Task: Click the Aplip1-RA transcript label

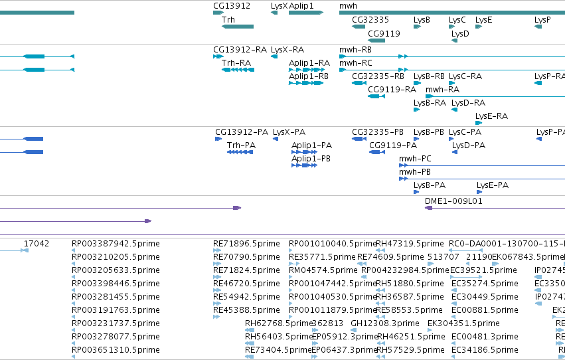Action: (x=309, y=63)
